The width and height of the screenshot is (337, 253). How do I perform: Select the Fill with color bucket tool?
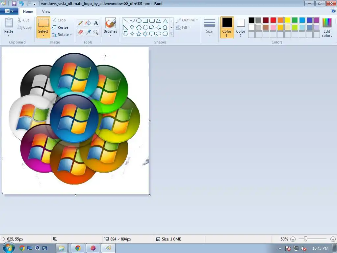pos(88,23)
